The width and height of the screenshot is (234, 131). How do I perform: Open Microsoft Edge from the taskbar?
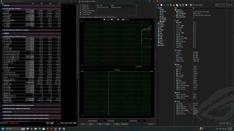[40, 129]
